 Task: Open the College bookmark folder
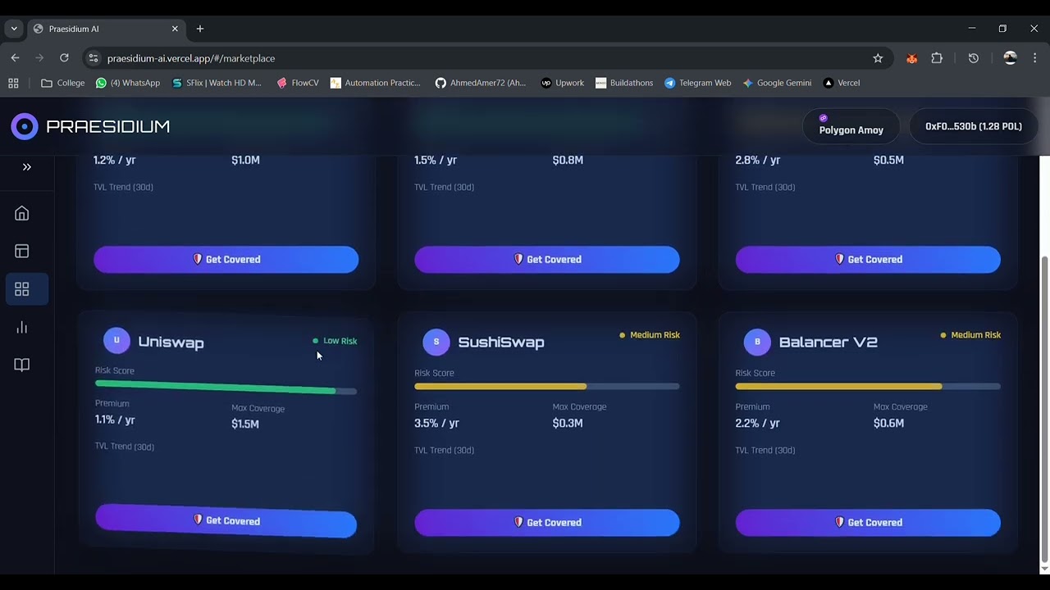click(x=62, y=83)
